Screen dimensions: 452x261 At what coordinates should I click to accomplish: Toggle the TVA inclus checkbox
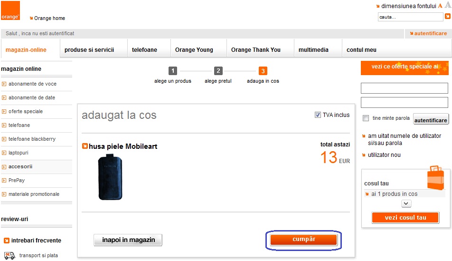pyautogui.click(x=318, y=115)
